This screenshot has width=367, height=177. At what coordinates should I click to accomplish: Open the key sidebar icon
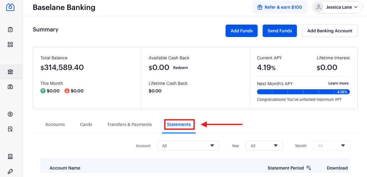click(x=10, y=172)
